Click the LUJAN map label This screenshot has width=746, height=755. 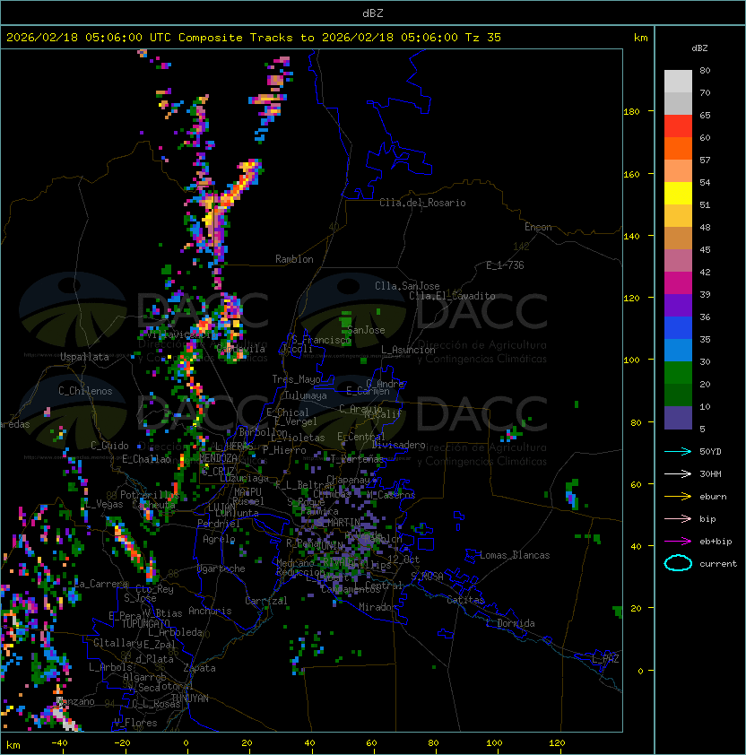(221, 508)
